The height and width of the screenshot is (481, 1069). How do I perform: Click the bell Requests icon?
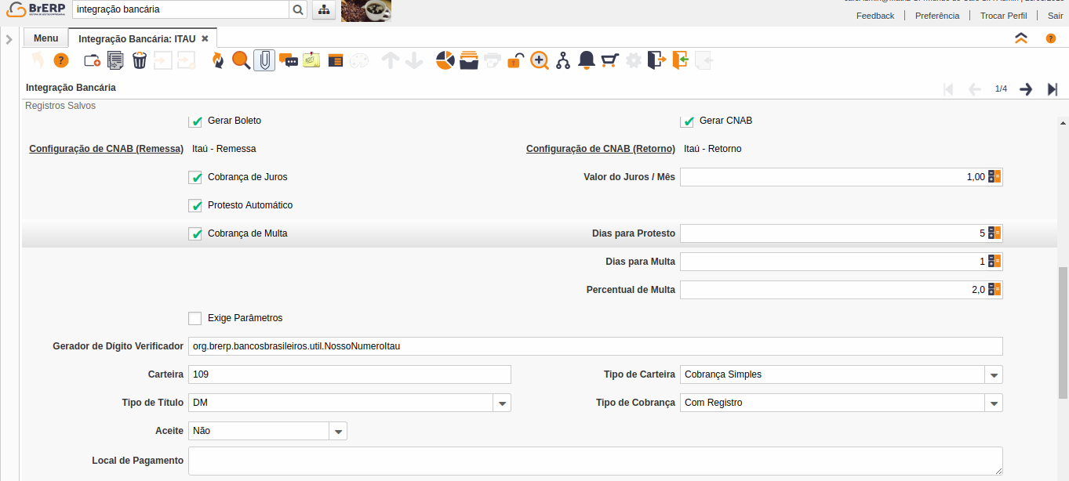pyautogui.click(x=586, y=60)
